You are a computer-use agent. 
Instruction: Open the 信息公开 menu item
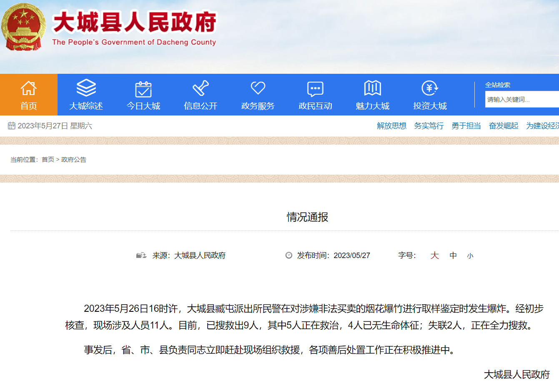point(201,106)
